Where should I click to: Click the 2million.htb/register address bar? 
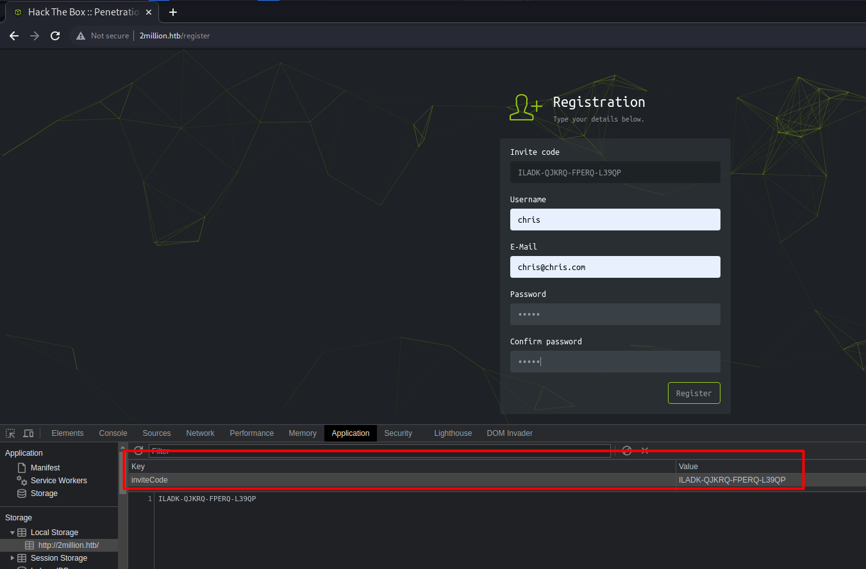[174, 36]
